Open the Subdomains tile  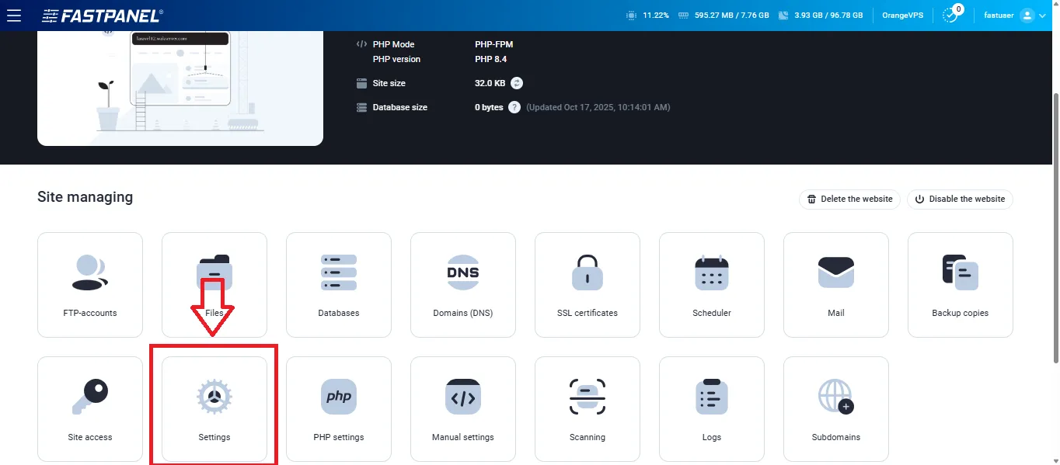(x=836, y=409)
